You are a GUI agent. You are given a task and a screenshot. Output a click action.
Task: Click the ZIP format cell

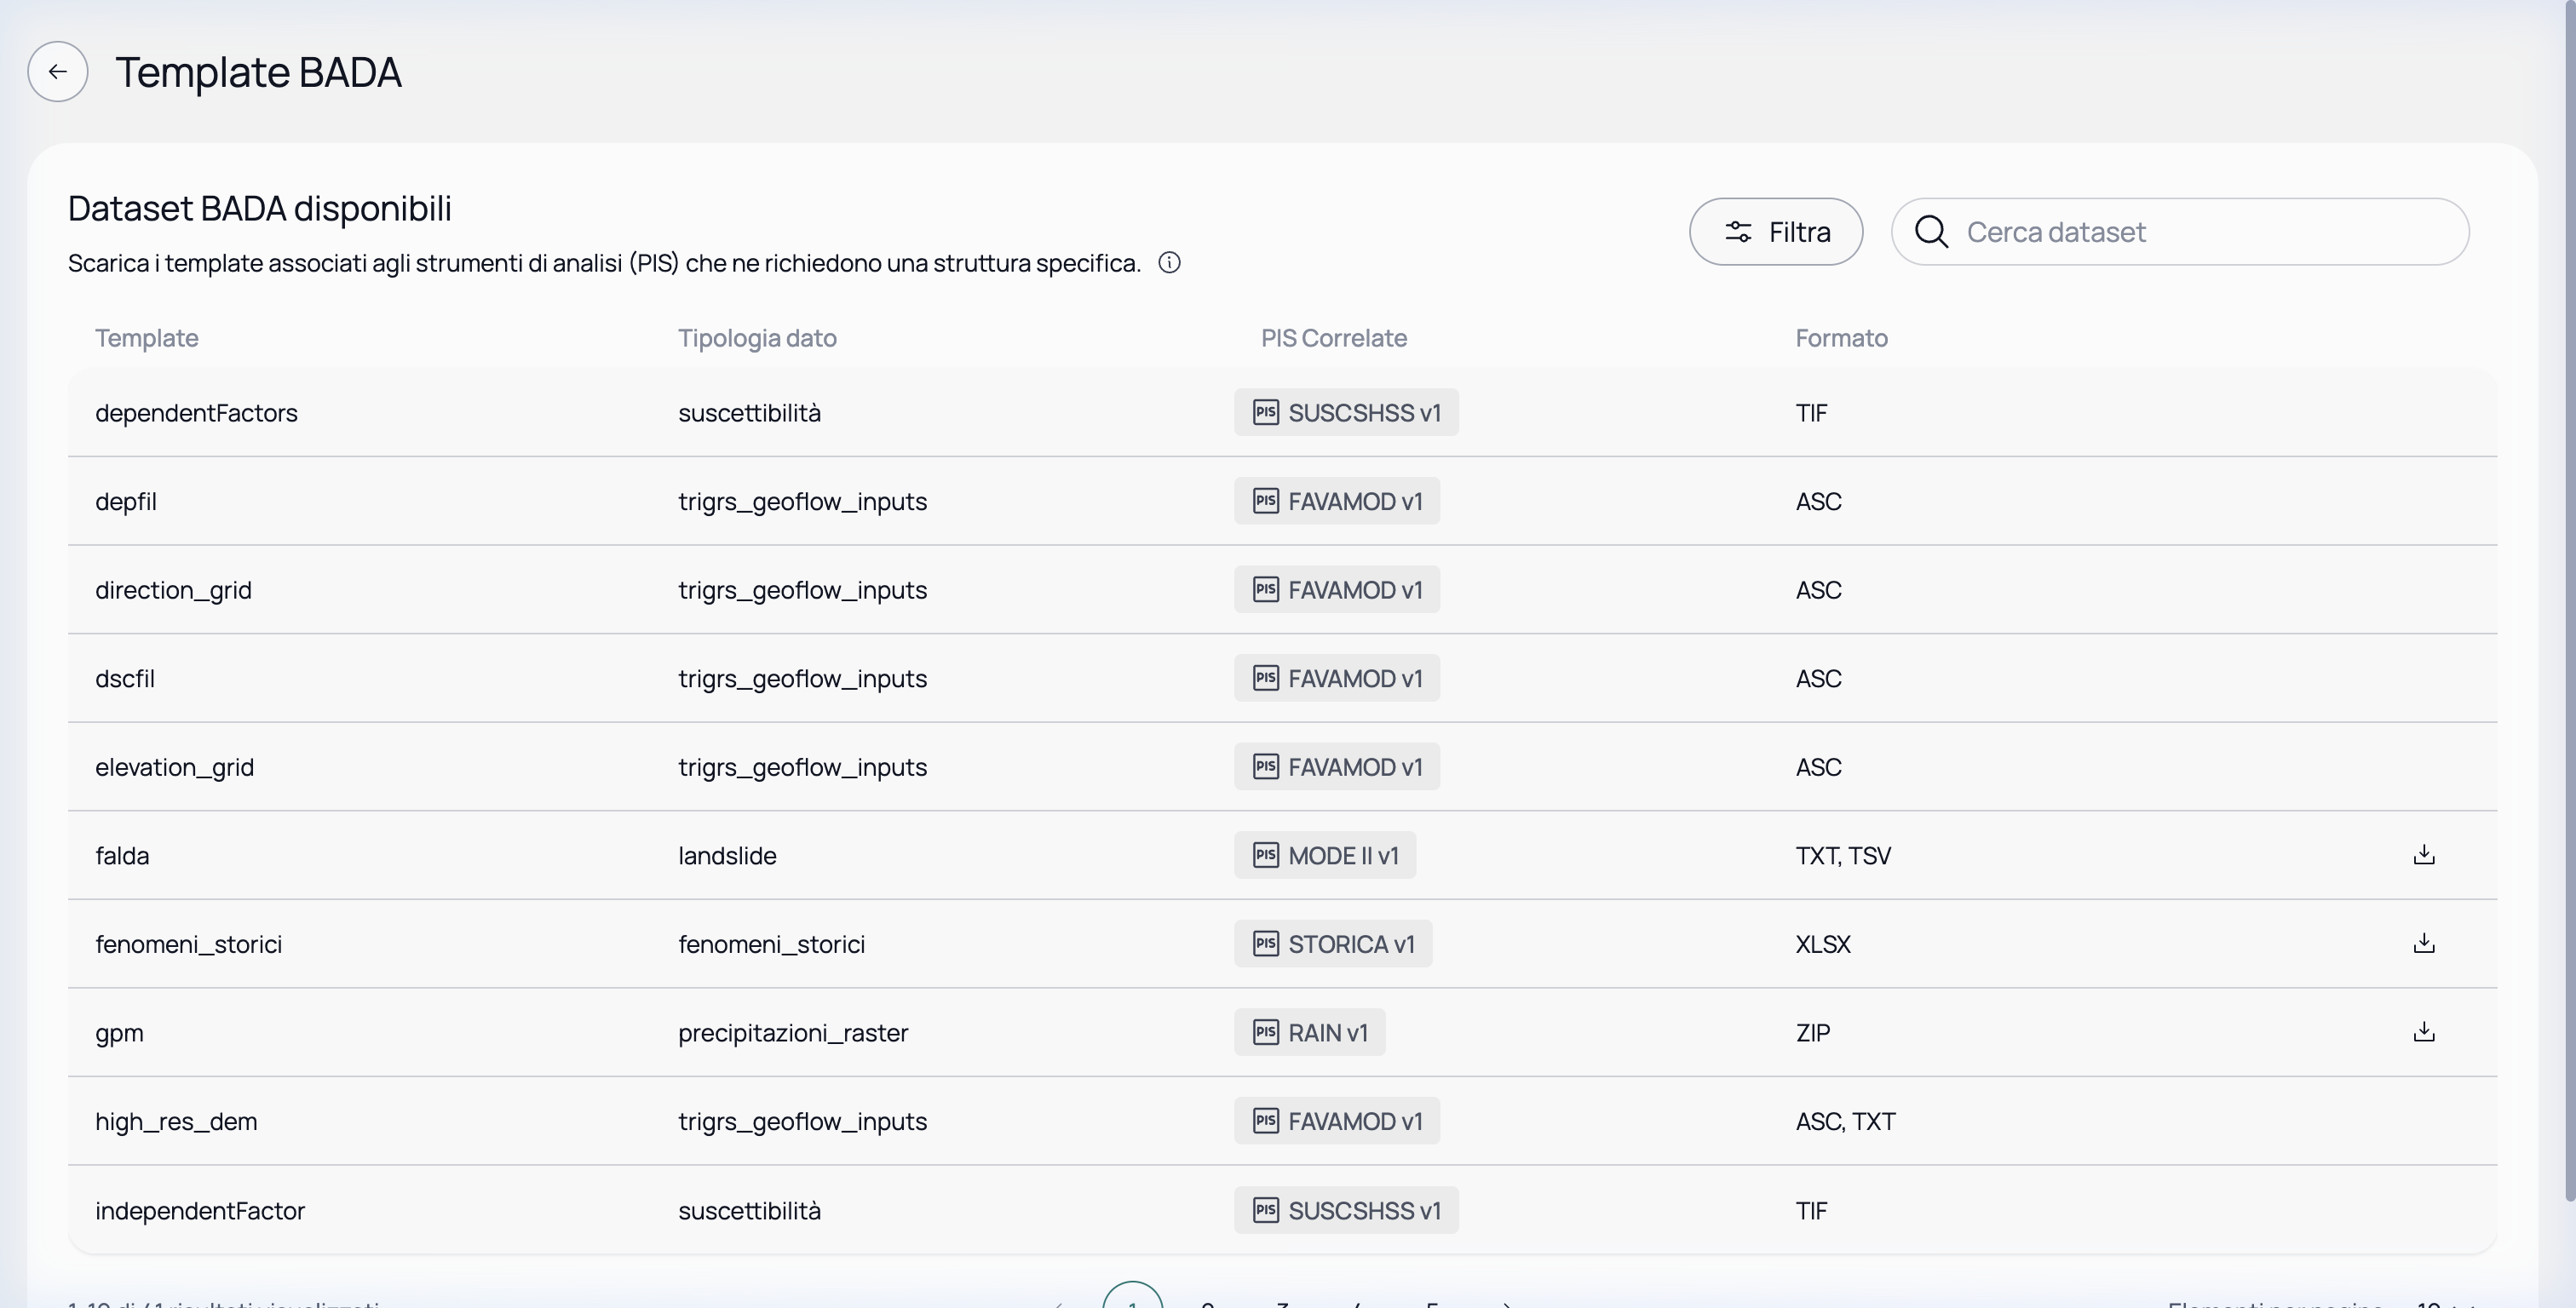pos(1813,1033)
